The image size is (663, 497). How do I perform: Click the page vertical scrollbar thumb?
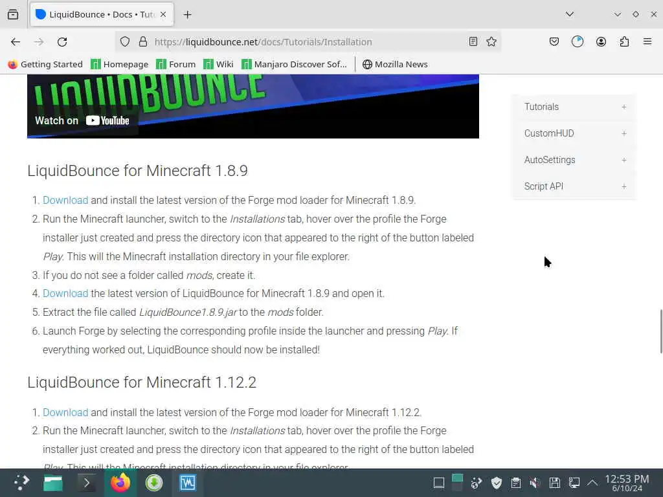[661, 331]
